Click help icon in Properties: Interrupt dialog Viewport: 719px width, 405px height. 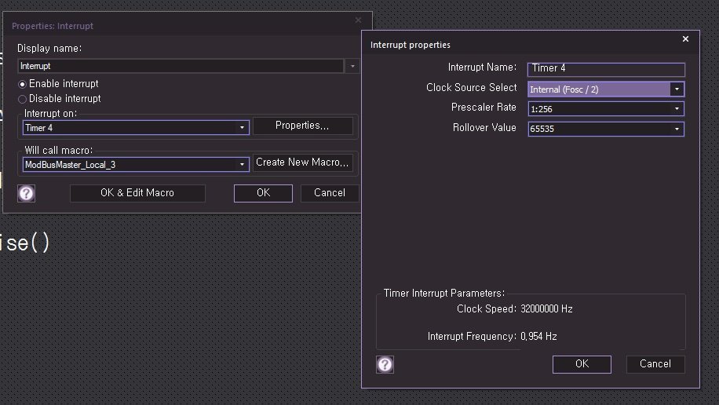tap(27, 193)
